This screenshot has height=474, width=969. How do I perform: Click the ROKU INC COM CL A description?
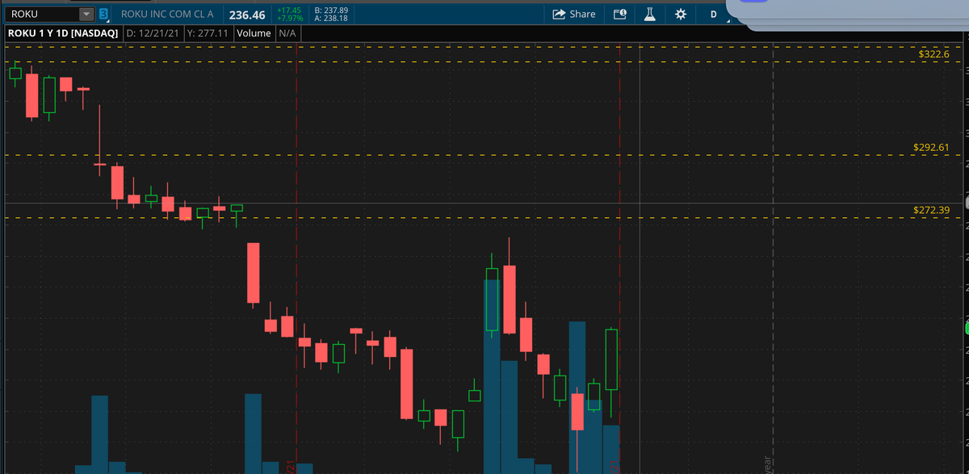click(167, 15)
